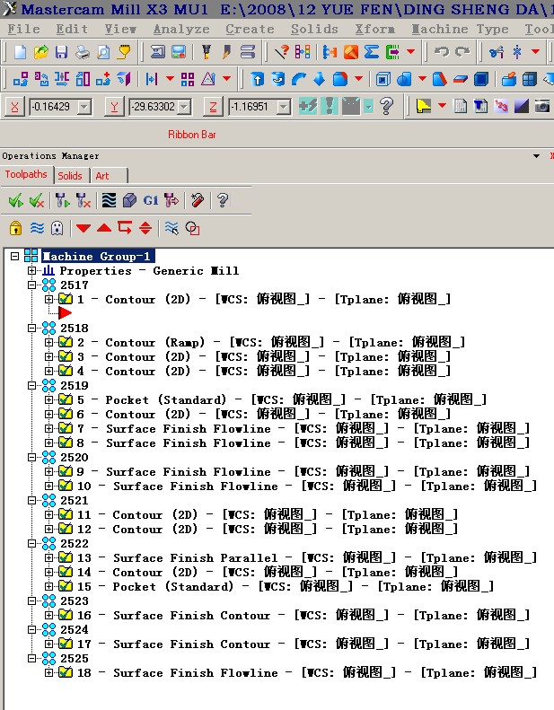
Task: Click the blue Sigma statistics icon
Action: [x=372, y=52]
